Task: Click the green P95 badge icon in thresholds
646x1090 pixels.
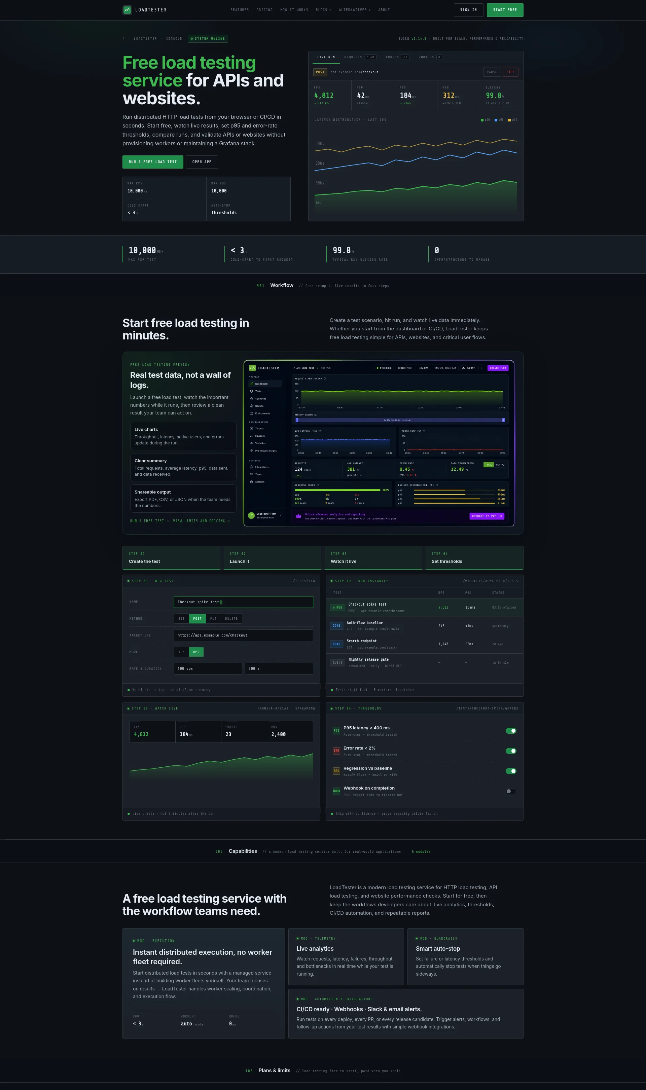Action: 336,731
